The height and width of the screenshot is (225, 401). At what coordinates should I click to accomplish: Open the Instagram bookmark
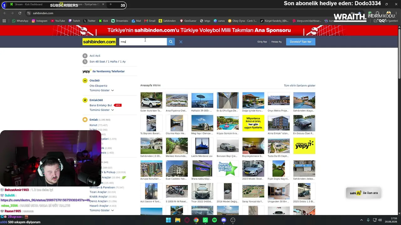coord(39,21)
